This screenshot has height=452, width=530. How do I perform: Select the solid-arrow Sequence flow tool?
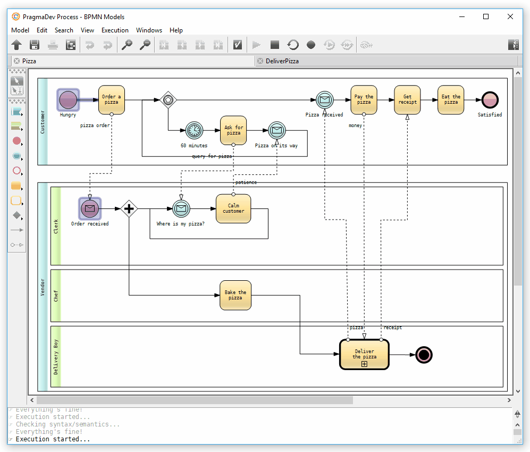[17, 230]
